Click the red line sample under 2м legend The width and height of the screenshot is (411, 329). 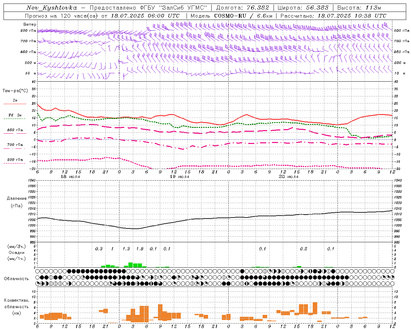(x=15, y=104)
